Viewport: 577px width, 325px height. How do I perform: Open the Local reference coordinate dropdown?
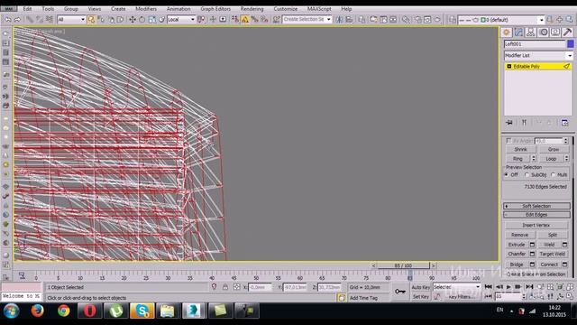point(181,20)
